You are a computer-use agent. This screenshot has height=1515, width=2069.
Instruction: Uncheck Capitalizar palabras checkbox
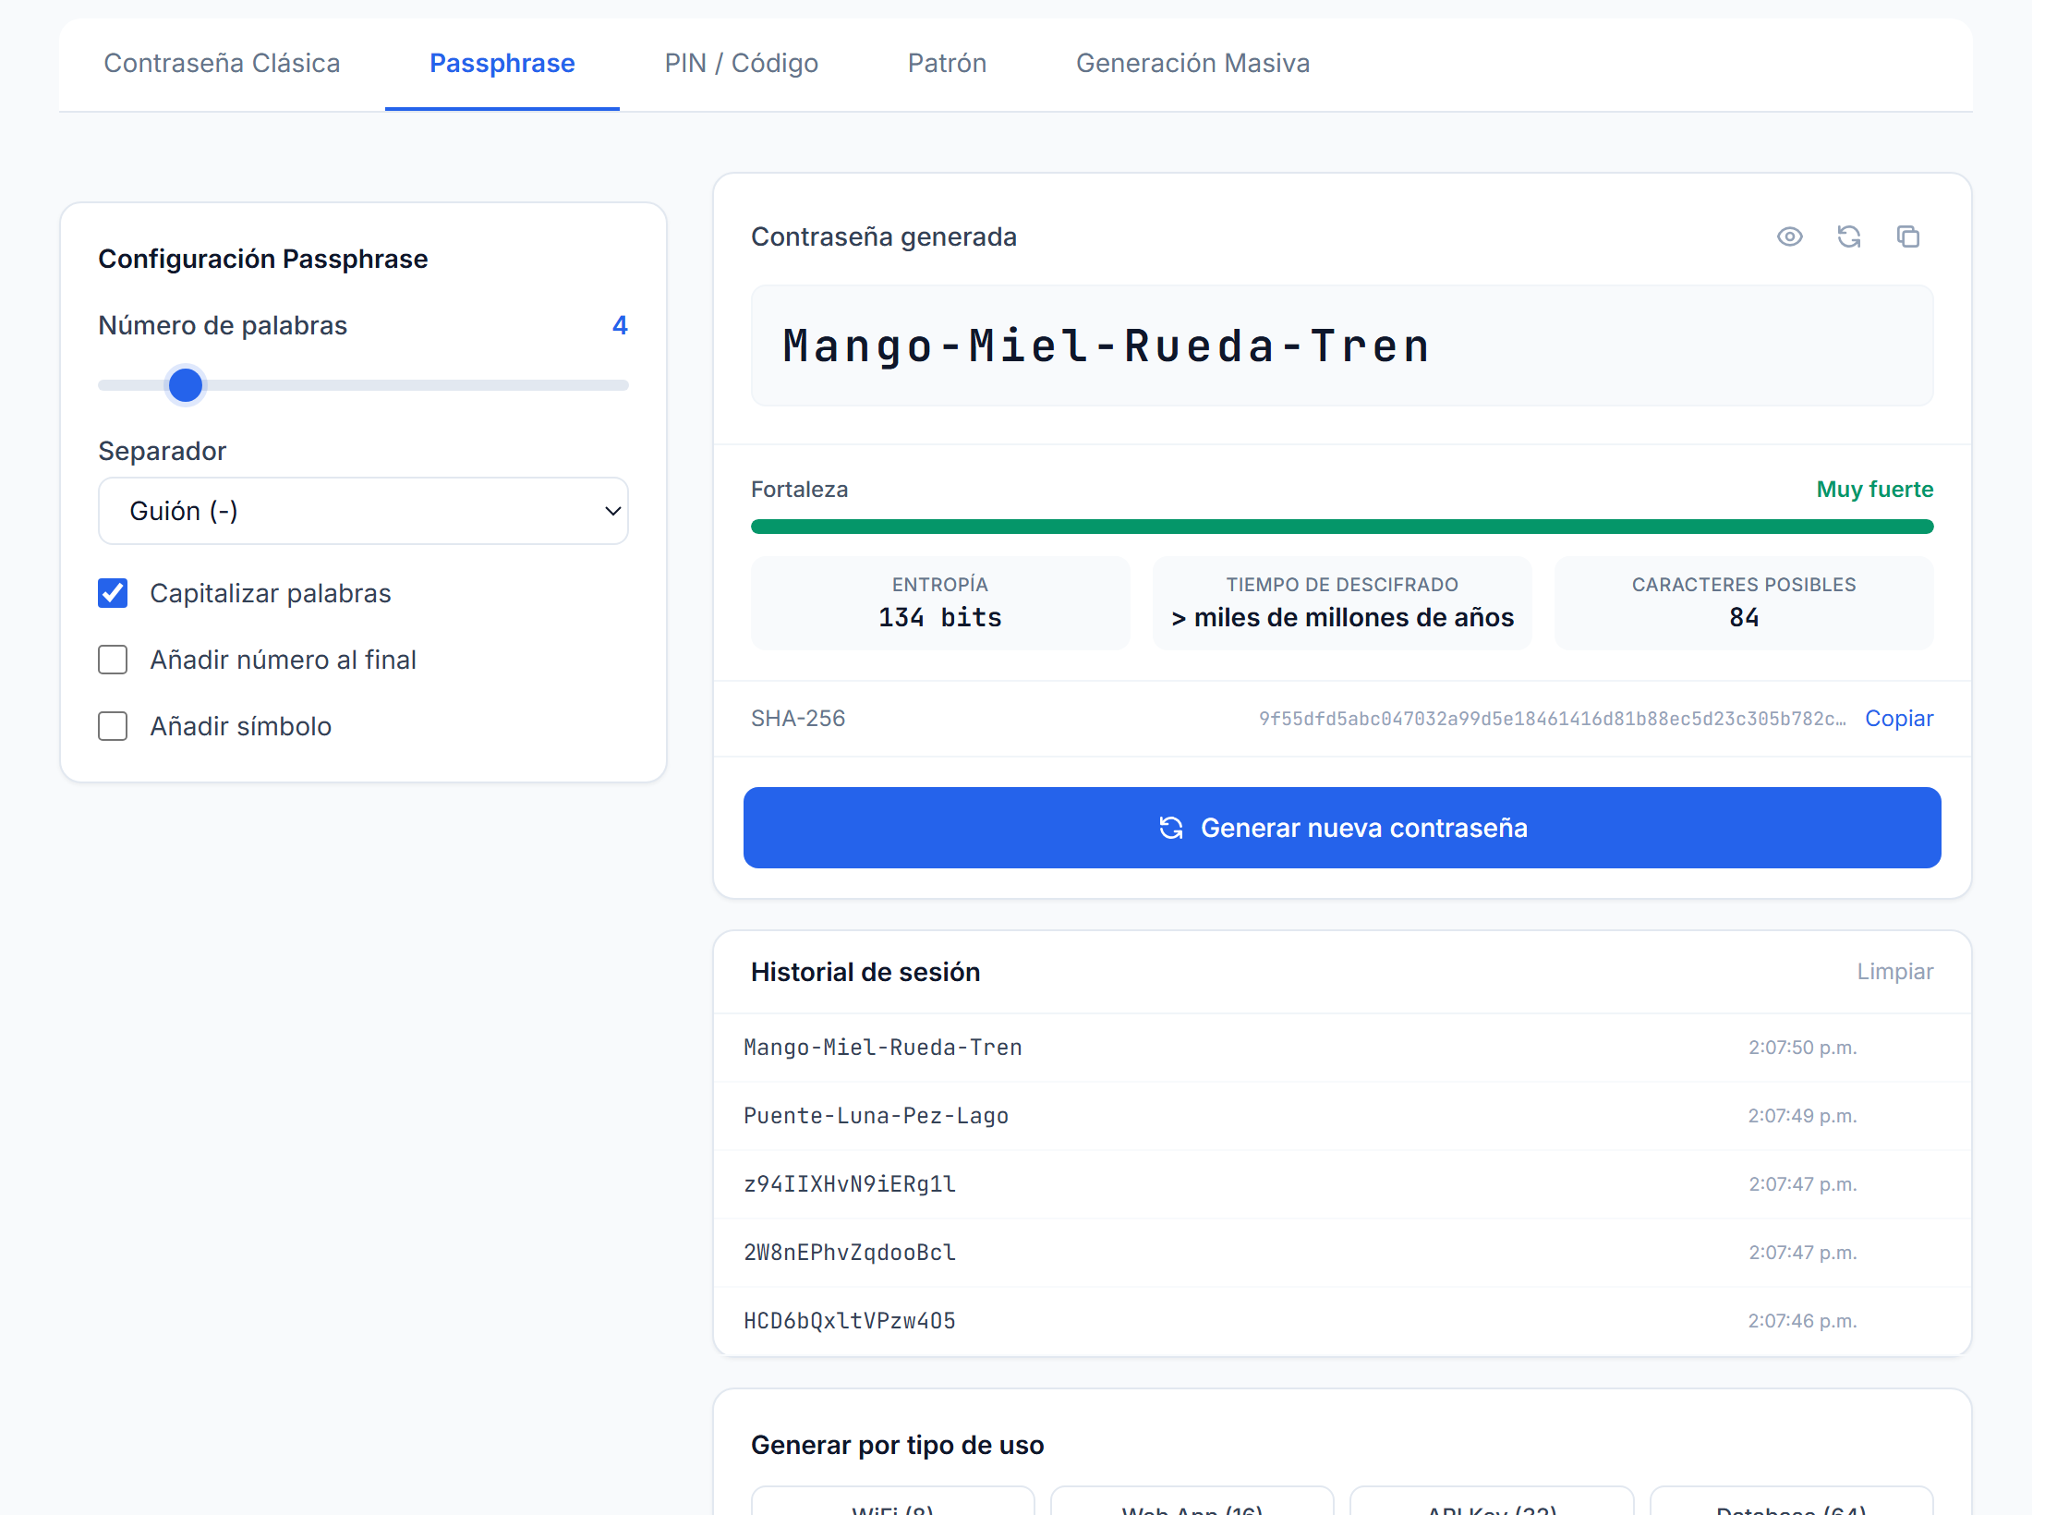[x=113, y=593]
